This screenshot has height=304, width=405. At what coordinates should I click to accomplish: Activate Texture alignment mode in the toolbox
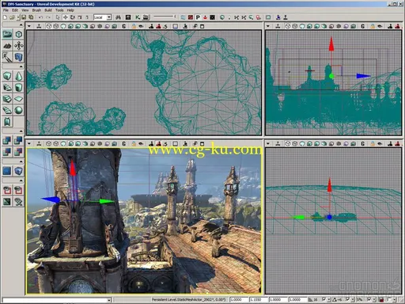(18, 46)
